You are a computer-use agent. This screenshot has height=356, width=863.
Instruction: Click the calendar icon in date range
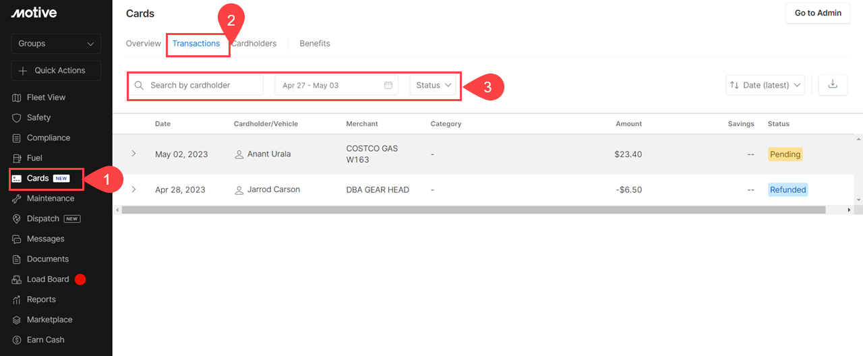388,86
